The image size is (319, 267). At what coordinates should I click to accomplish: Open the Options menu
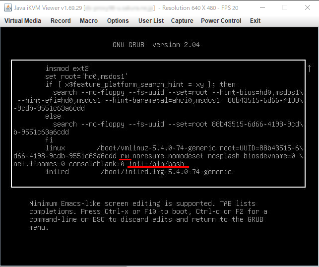tap(118, 21)
